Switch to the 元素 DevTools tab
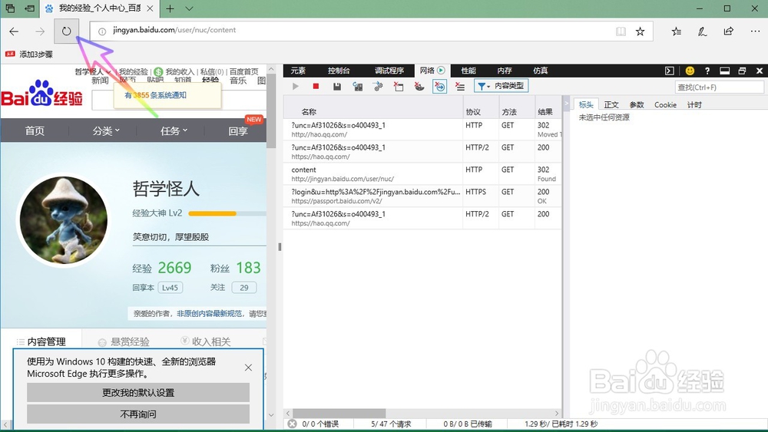The width and height of the screenshot is (768, 432). (298, 71)
